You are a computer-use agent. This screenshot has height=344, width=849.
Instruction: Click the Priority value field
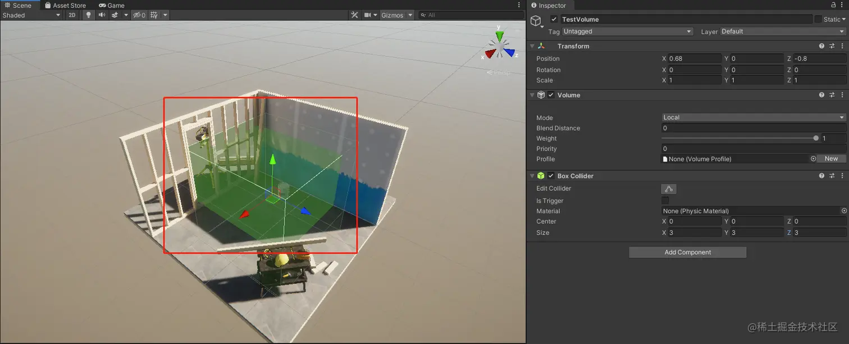pos(754,149)
